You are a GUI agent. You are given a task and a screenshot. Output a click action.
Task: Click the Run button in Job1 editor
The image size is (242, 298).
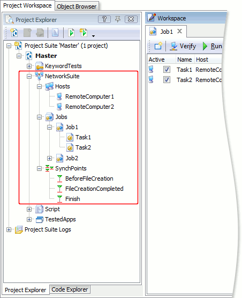pos(212,46)
